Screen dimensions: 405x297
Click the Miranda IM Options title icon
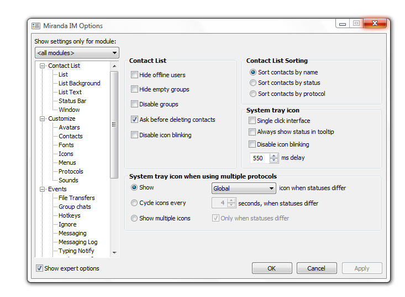[36, 26]
